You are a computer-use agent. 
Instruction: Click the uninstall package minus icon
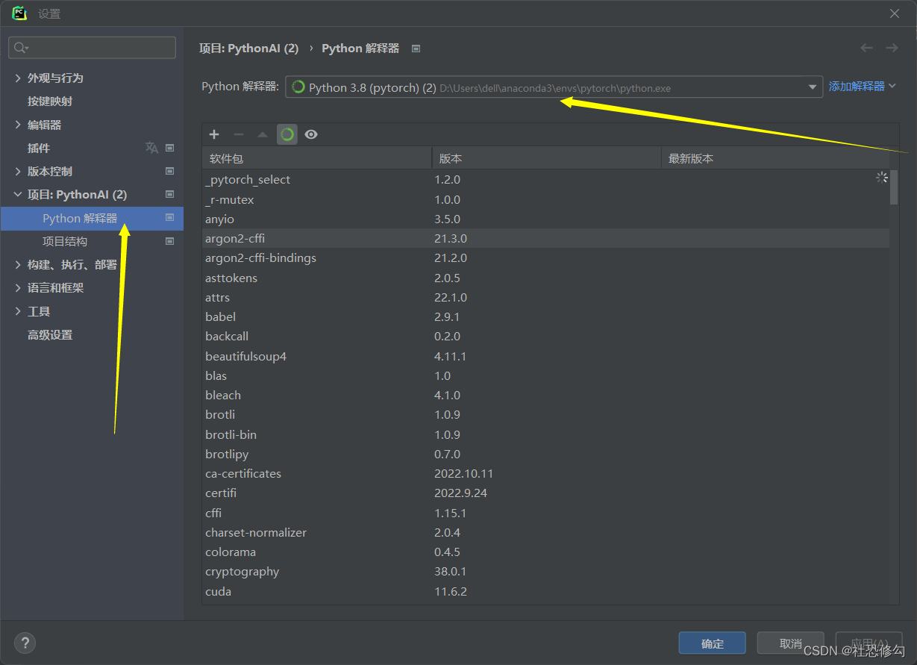tap(239, 134)
